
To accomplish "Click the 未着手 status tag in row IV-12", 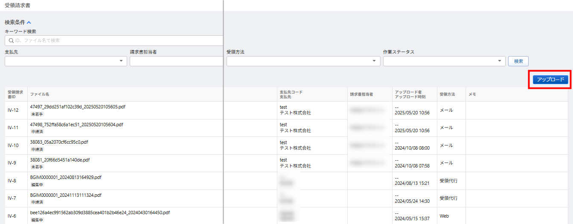I will [x=37, y=114].
